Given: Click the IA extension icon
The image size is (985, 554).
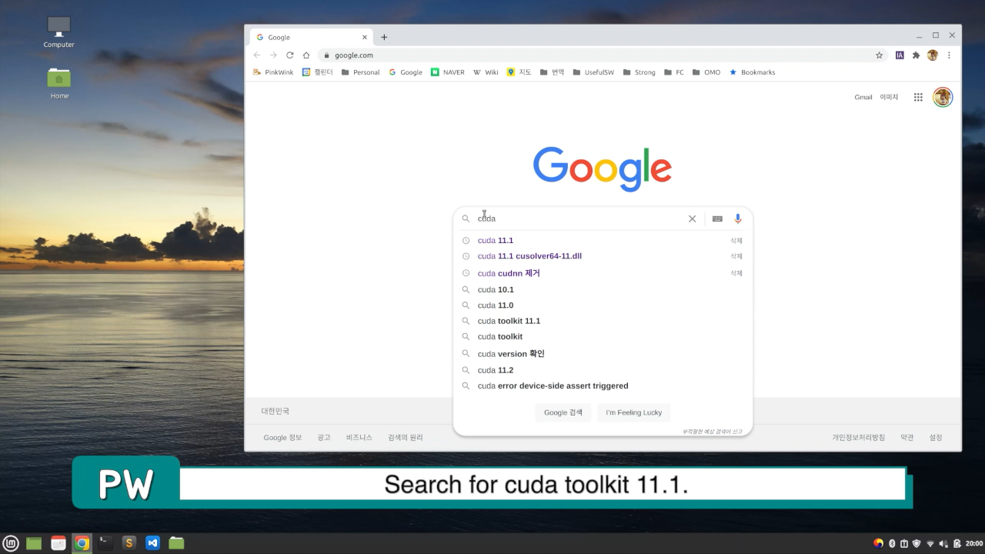Looking at the screenshot, I should [900, 55].
